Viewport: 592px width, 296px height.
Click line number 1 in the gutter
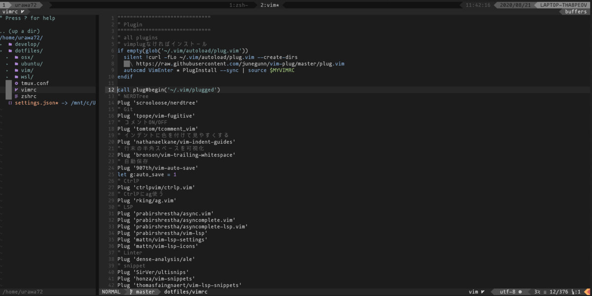(112, 18)
